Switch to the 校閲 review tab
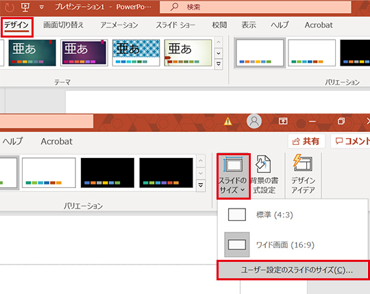The image size is (370, 294). tap(219, 25)
